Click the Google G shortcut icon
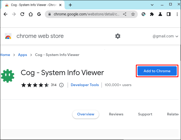Image resolution: width=181 pixels, height=140 pixels. [39, 14]
